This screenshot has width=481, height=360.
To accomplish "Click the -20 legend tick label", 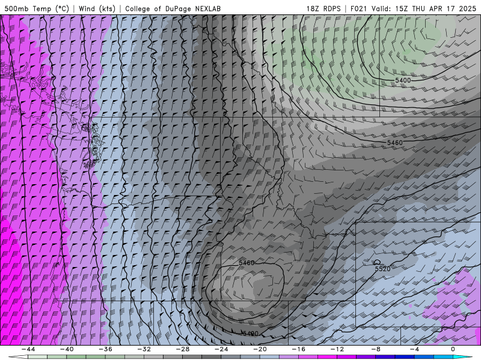I will tap(260, 349).
